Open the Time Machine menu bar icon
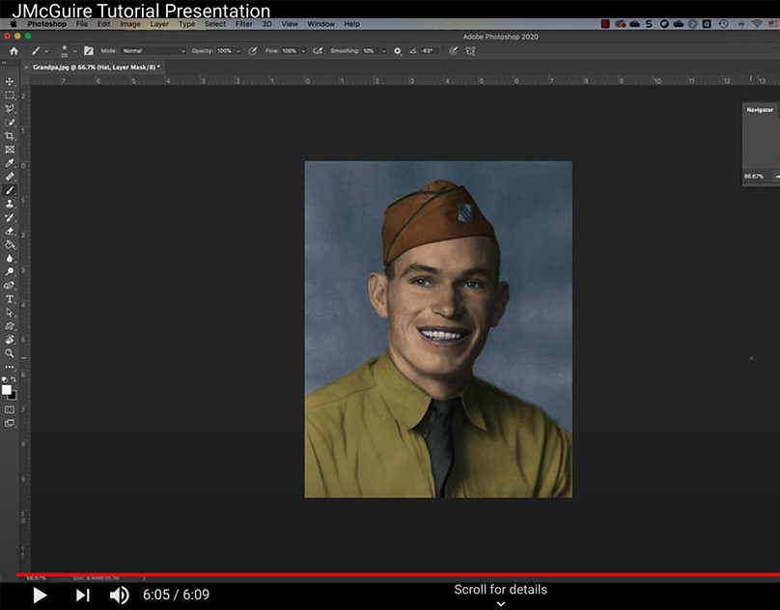The height and width of the screenshot is (610, 780). pyautogui.click(x=723, y=24)
